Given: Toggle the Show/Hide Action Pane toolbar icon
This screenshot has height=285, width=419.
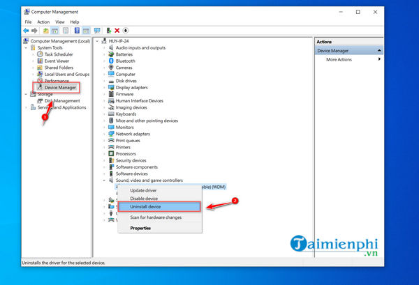Looking at the screenshot, I should pos(86,31).
